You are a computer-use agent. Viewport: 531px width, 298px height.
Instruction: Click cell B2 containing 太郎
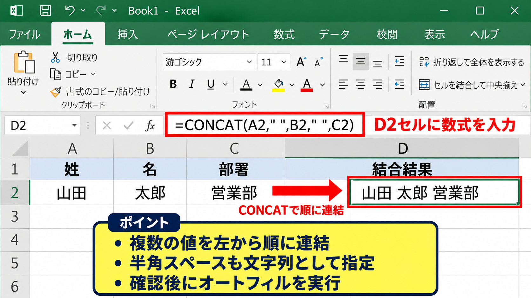[x=150, y=193]
